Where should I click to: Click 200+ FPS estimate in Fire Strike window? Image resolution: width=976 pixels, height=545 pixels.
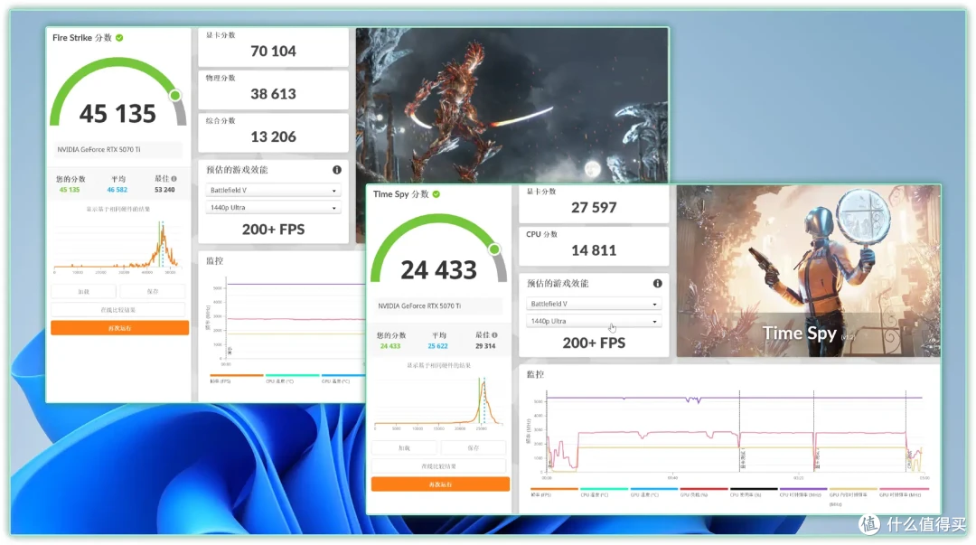tap(273, 230)
